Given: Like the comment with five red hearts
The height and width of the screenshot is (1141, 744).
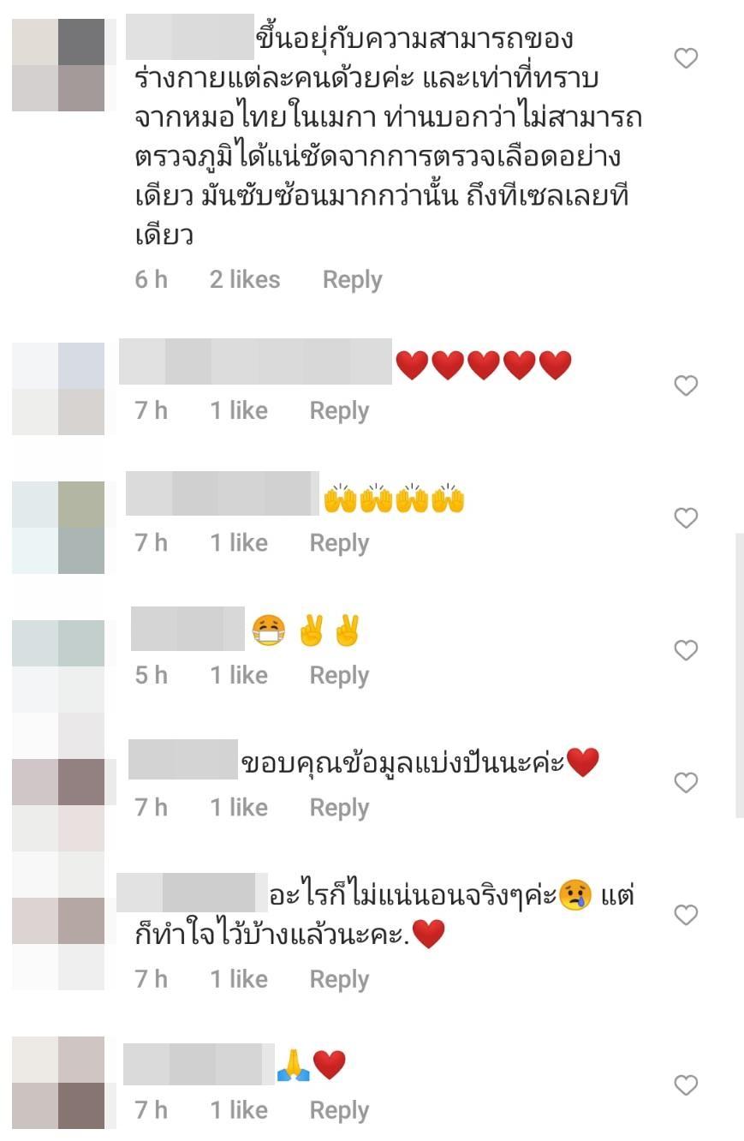Looking at the screenshot, I should coord(686,385).
